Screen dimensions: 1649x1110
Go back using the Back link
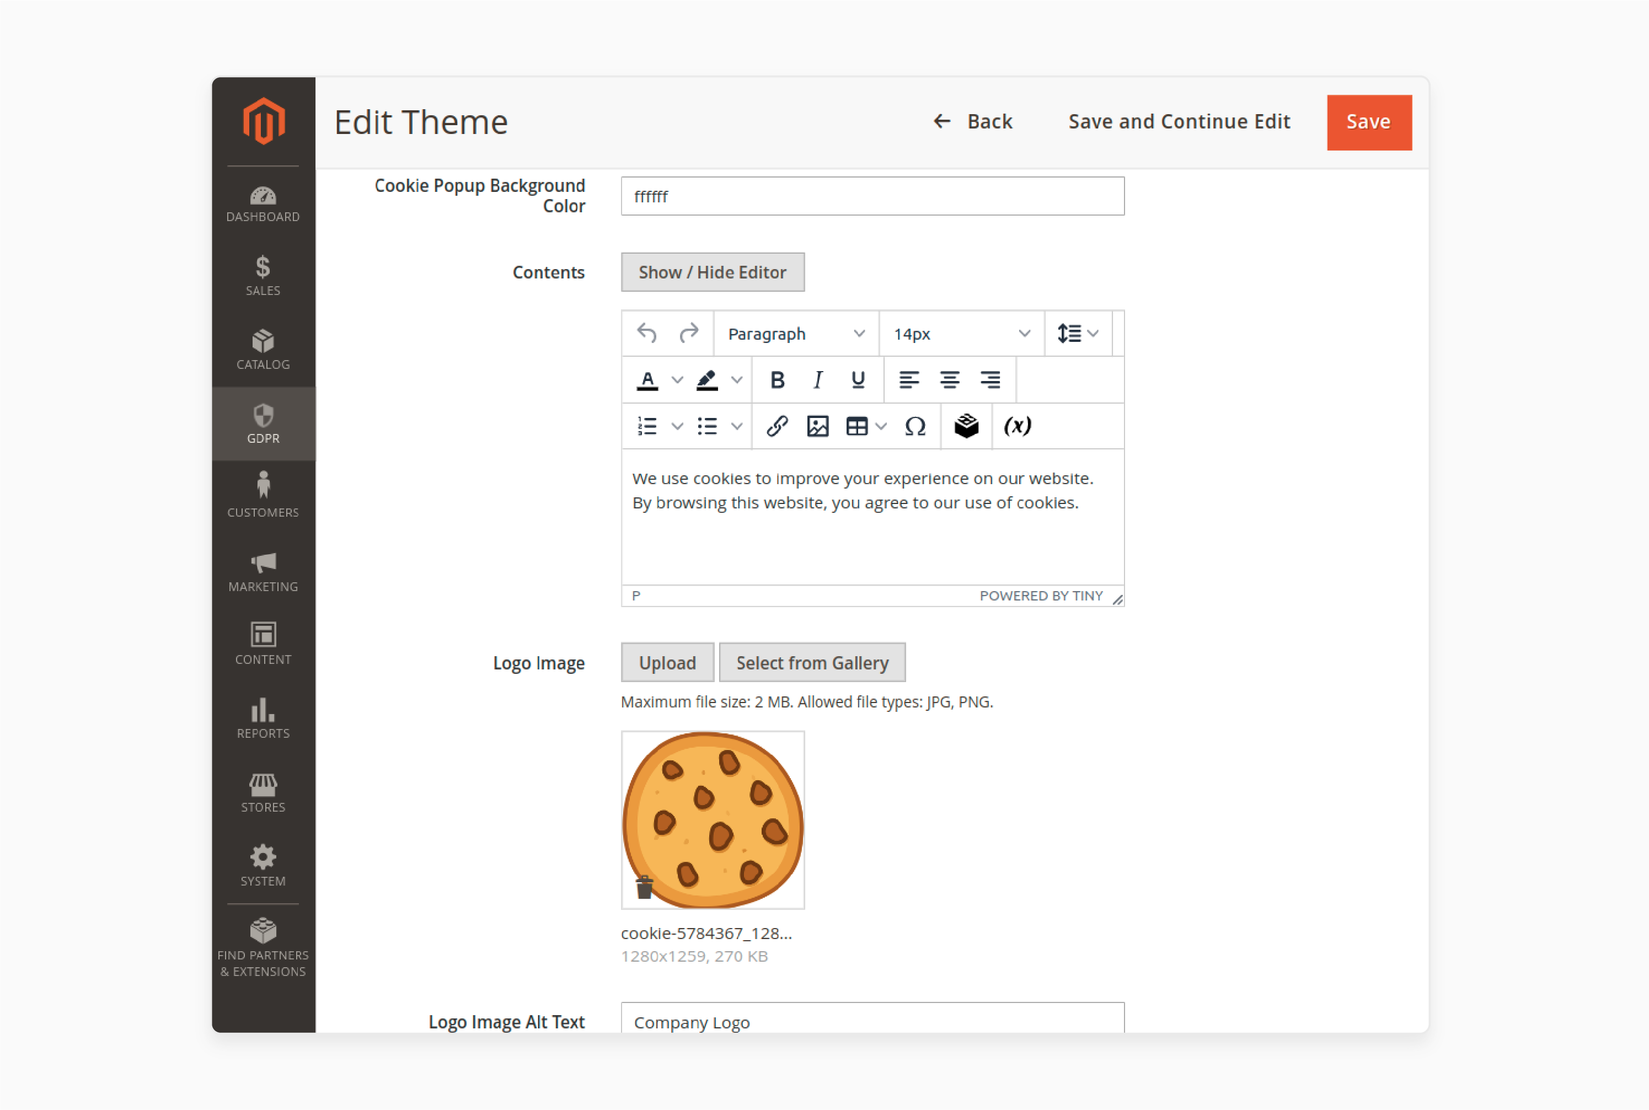click(x=973, y=121)
